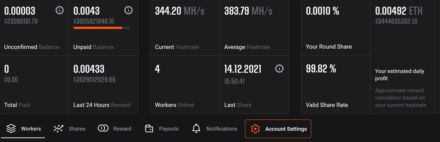Screen dimensions: 440x142
Task: Click the Workers Online label
Action: click(174, 105)
